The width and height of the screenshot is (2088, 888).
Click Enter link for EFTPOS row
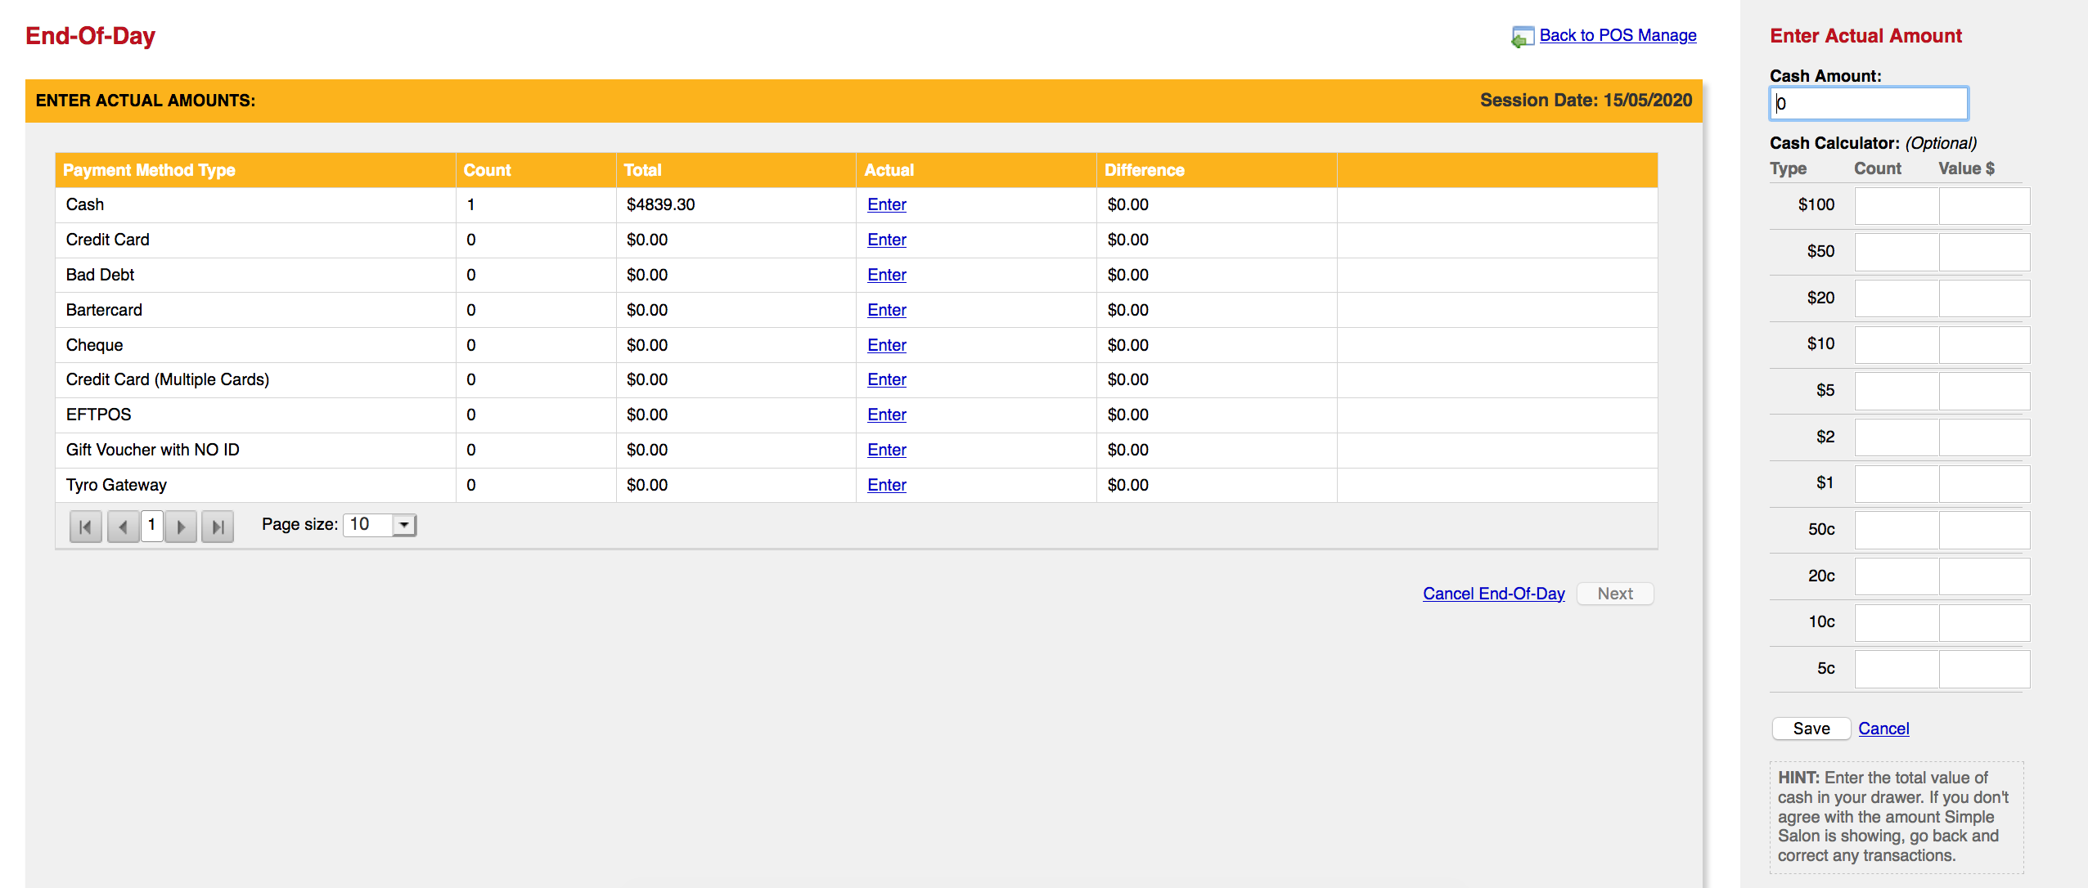[x=886, y=415]
